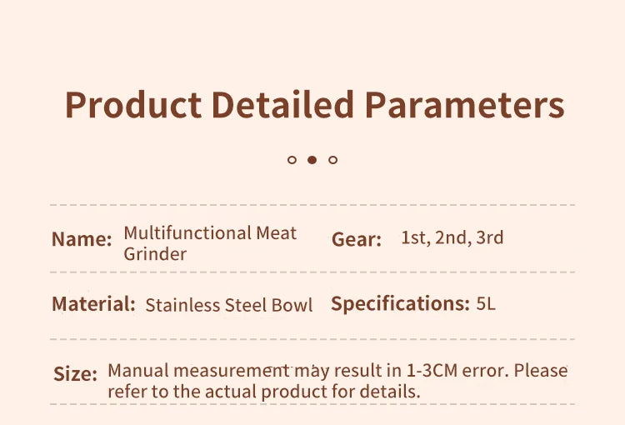Screen dimensions: 625x425
Task: Click the dashed divider below the Material row
Action: [312, 339]
